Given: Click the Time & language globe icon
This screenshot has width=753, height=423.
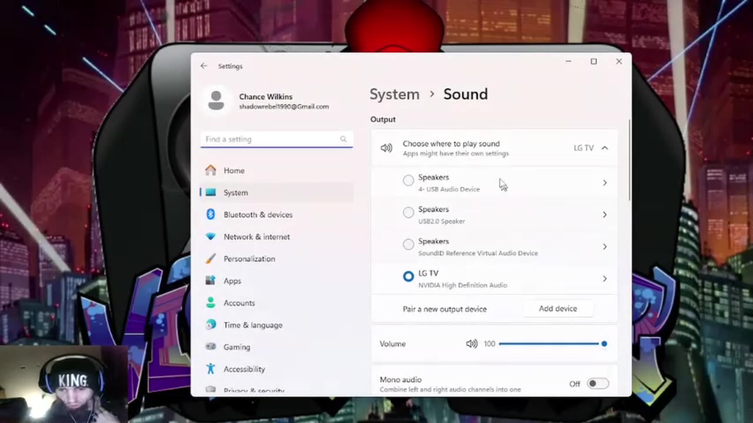Looking at the screenshot, I should [x=211, y=325].
